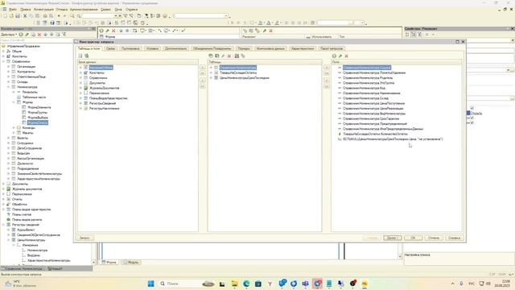515x290 pixels.
Task: Expand the Константы node in База данных
Action: [x=80, y=72]
